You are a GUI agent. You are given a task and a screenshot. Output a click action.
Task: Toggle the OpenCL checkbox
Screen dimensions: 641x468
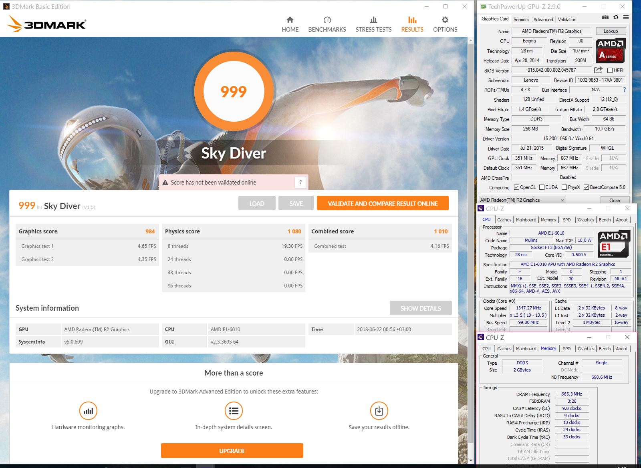516,187
